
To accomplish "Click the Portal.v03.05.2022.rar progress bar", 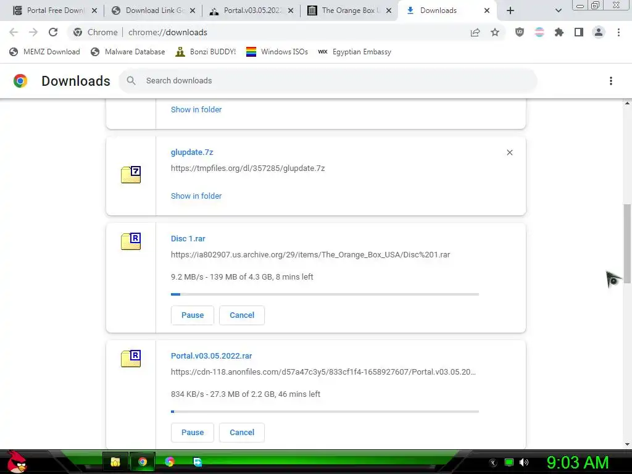I will point(325,412).
